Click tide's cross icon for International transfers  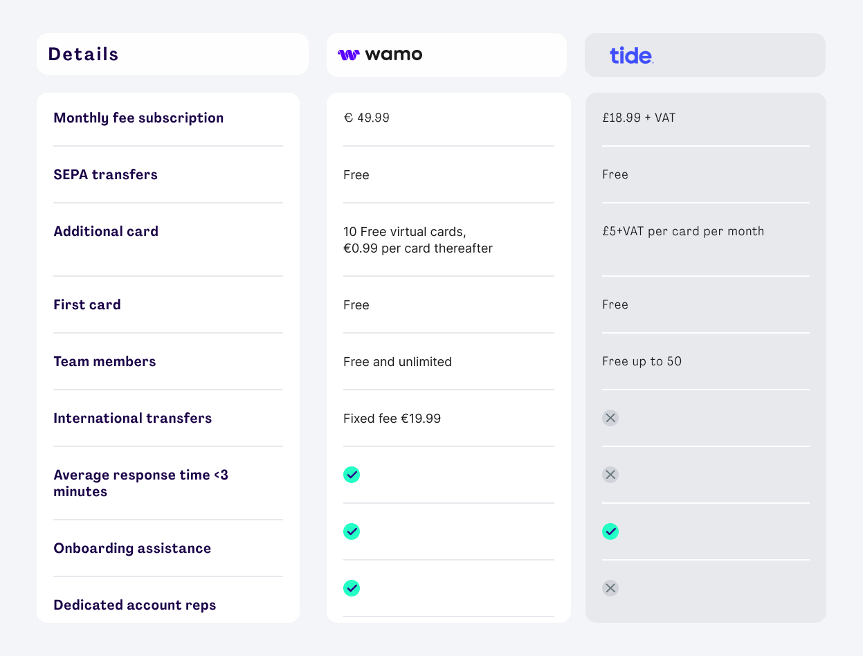[x=610, y=418]
